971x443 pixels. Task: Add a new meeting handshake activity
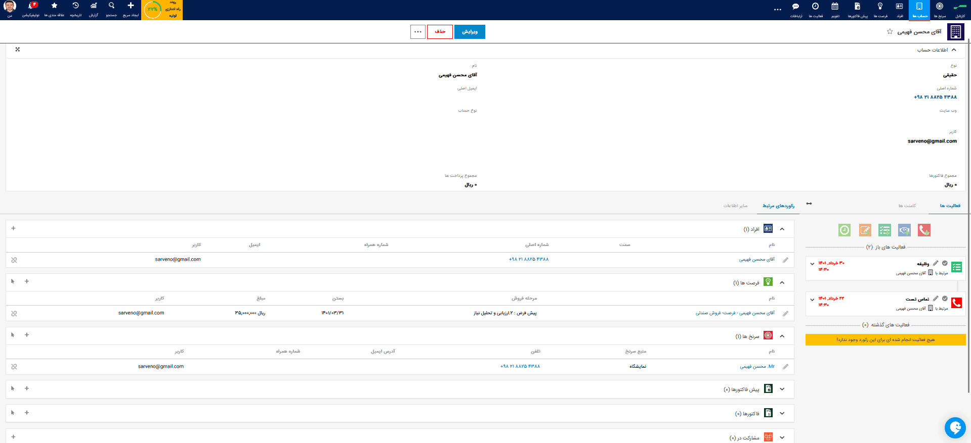904,230
